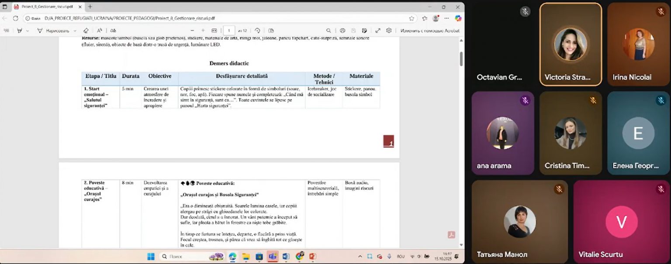Open the Edge three-dots menu

(446, 18)
